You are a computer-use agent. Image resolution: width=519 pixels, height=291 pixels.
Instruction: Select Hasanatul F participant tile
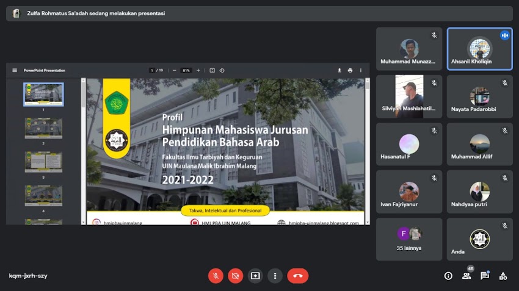tap(409, 144)
